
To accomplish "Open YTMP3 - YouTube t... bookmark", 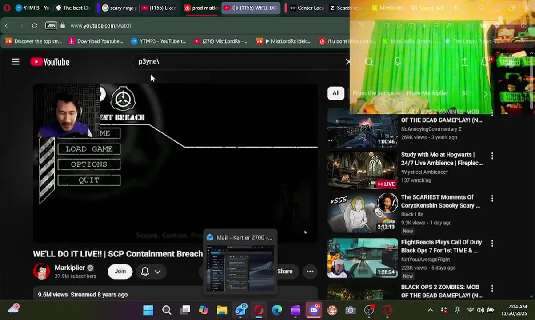I will (159, 41).
